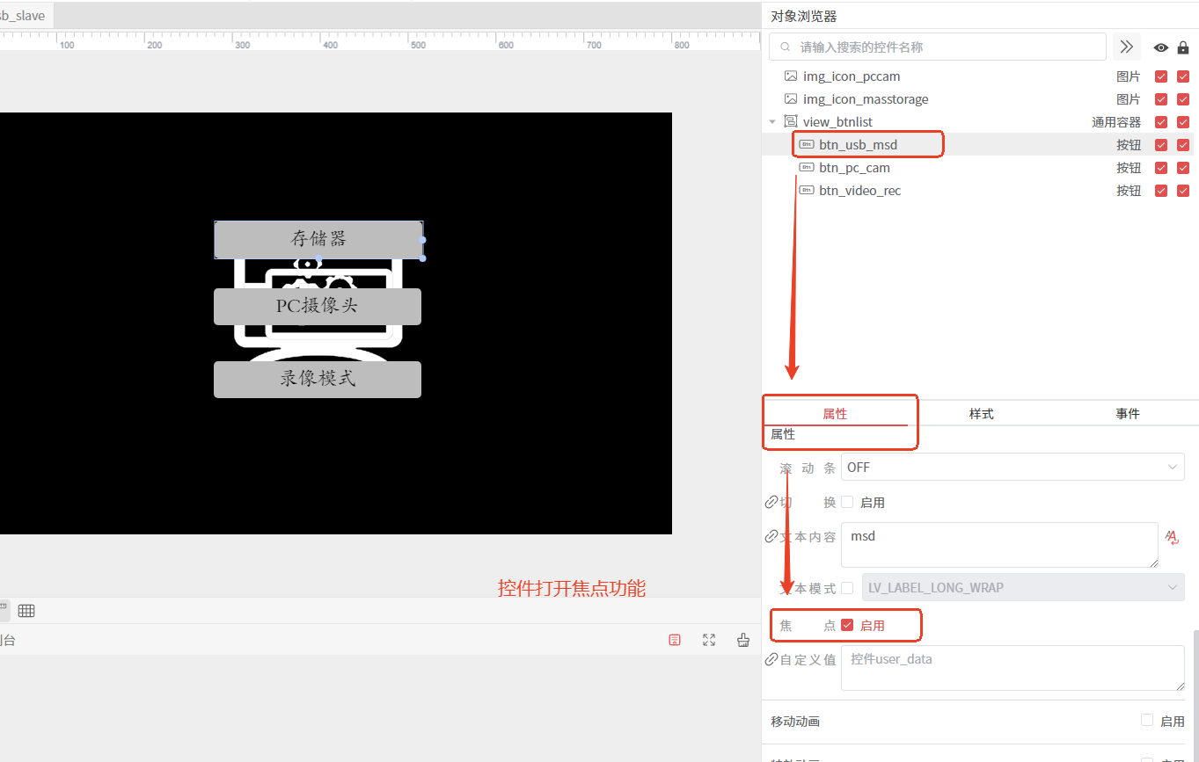Select btn_pc_cam in object tree

pos(854,167)
